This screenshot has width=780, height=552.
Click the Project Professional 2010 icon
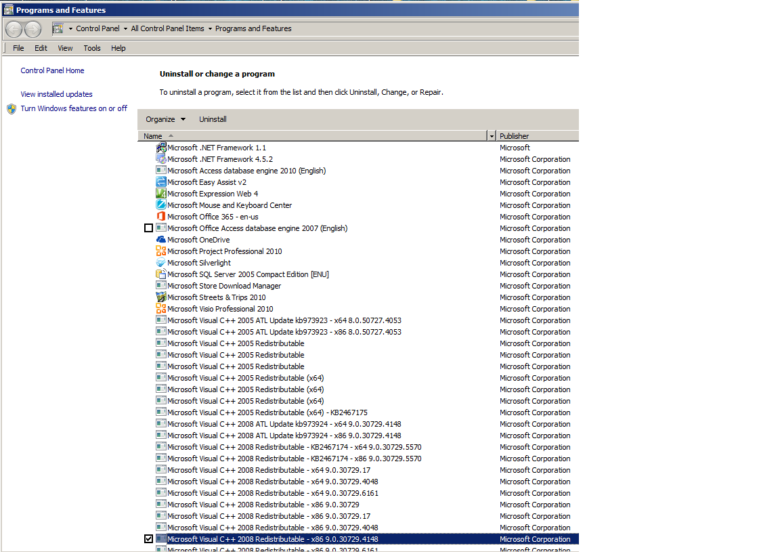pos(160,251)
